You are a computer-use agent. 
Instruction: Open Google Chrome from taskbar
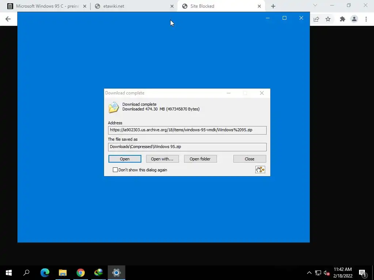tap(81, 273)
